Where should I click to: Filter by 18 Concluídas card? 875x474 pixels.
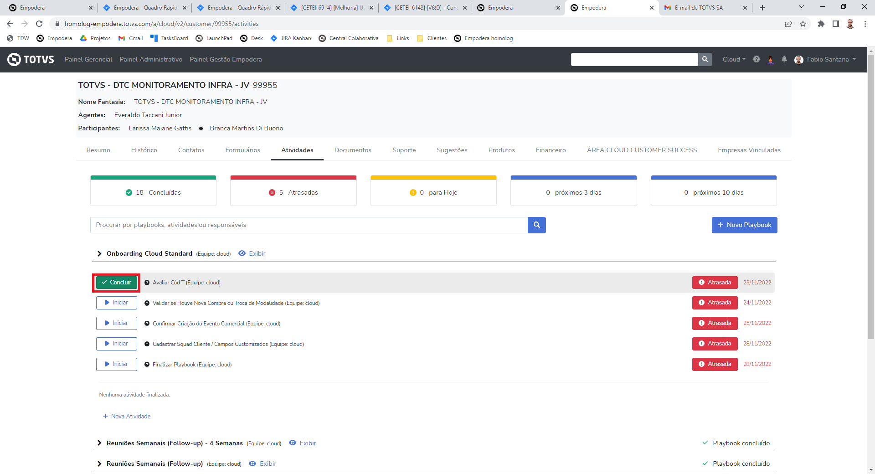[153, 191]
